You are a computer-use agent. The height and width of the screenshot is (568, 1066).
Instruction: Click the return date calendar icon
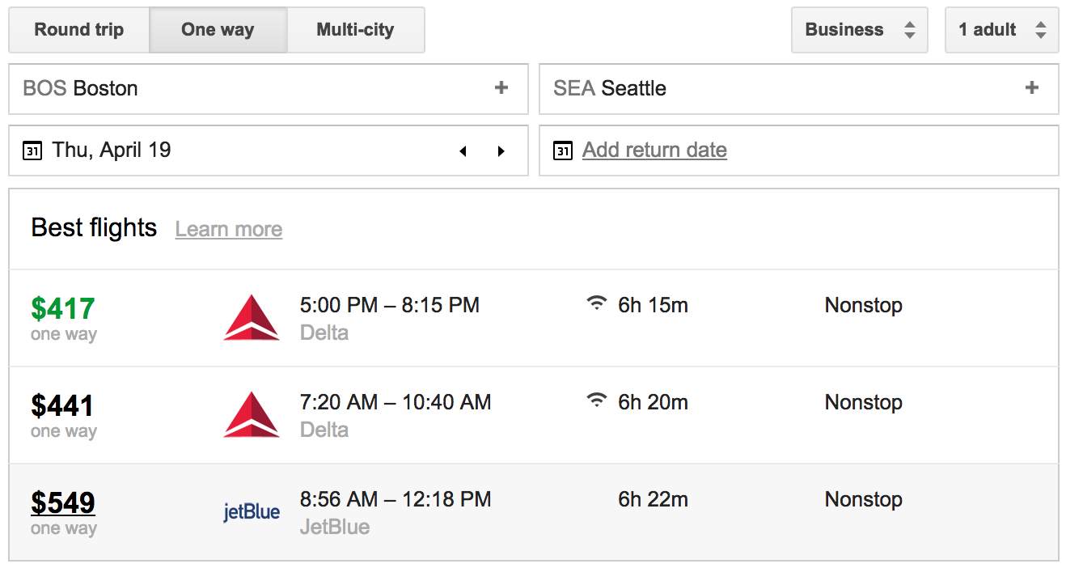[x=563, y=150]
